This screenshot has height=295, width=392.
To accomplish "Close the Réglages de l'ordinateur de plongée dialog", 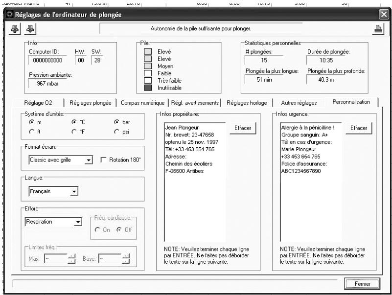I will click(384, 14).
